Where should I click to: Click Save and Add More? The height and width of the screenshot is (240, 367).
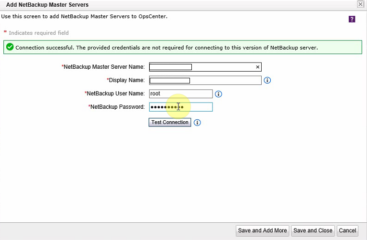coord(262,230)
